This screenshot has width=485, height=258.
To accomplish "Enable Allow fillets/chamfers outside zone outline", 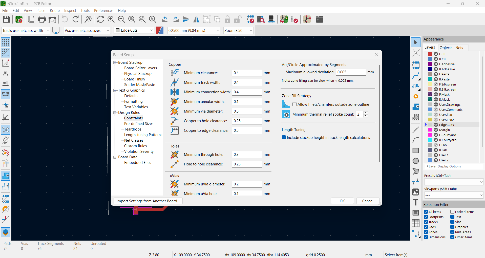I will (294, 104).
